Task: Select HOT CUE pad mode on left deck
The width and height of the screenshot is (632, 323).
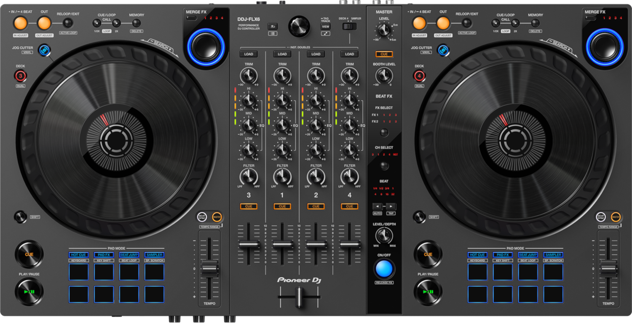Action: (x=79, y=255)
